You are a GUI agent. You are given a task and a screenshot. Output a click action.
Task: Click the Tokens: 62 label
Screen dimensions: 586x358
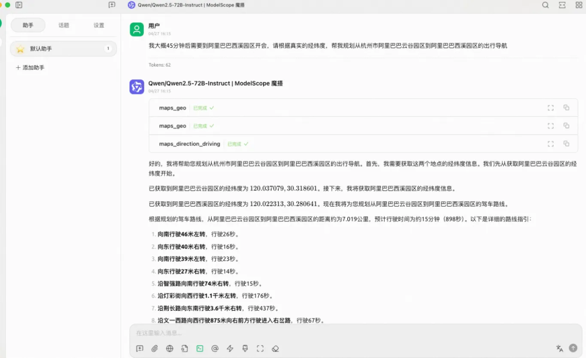click(x=160, y=65)
